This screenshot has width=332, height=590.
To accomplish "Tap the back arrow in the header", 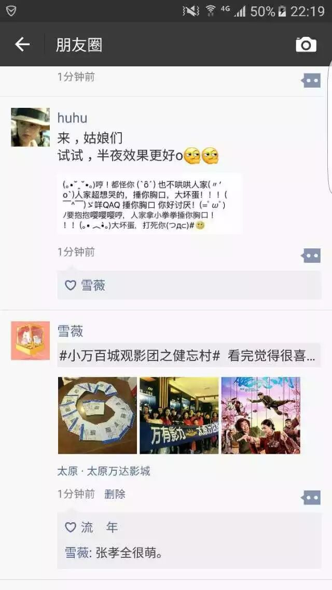I will point(22,45).
